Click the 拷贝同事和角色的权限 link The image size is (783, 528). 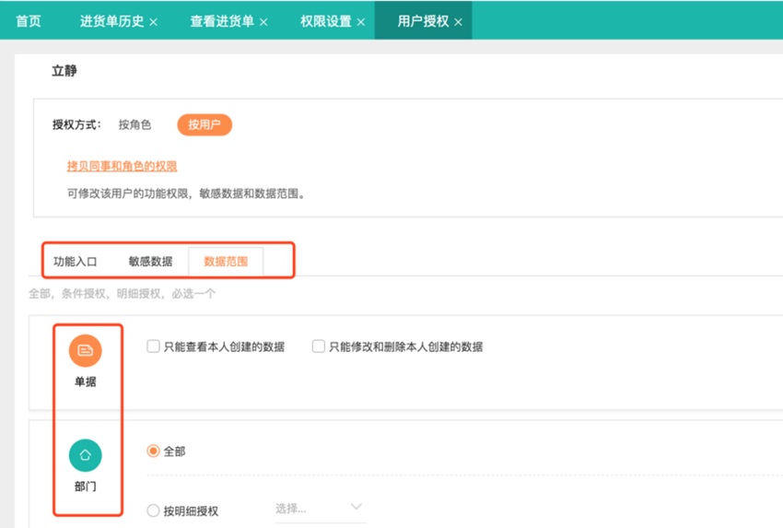click(x=122, y=166)
